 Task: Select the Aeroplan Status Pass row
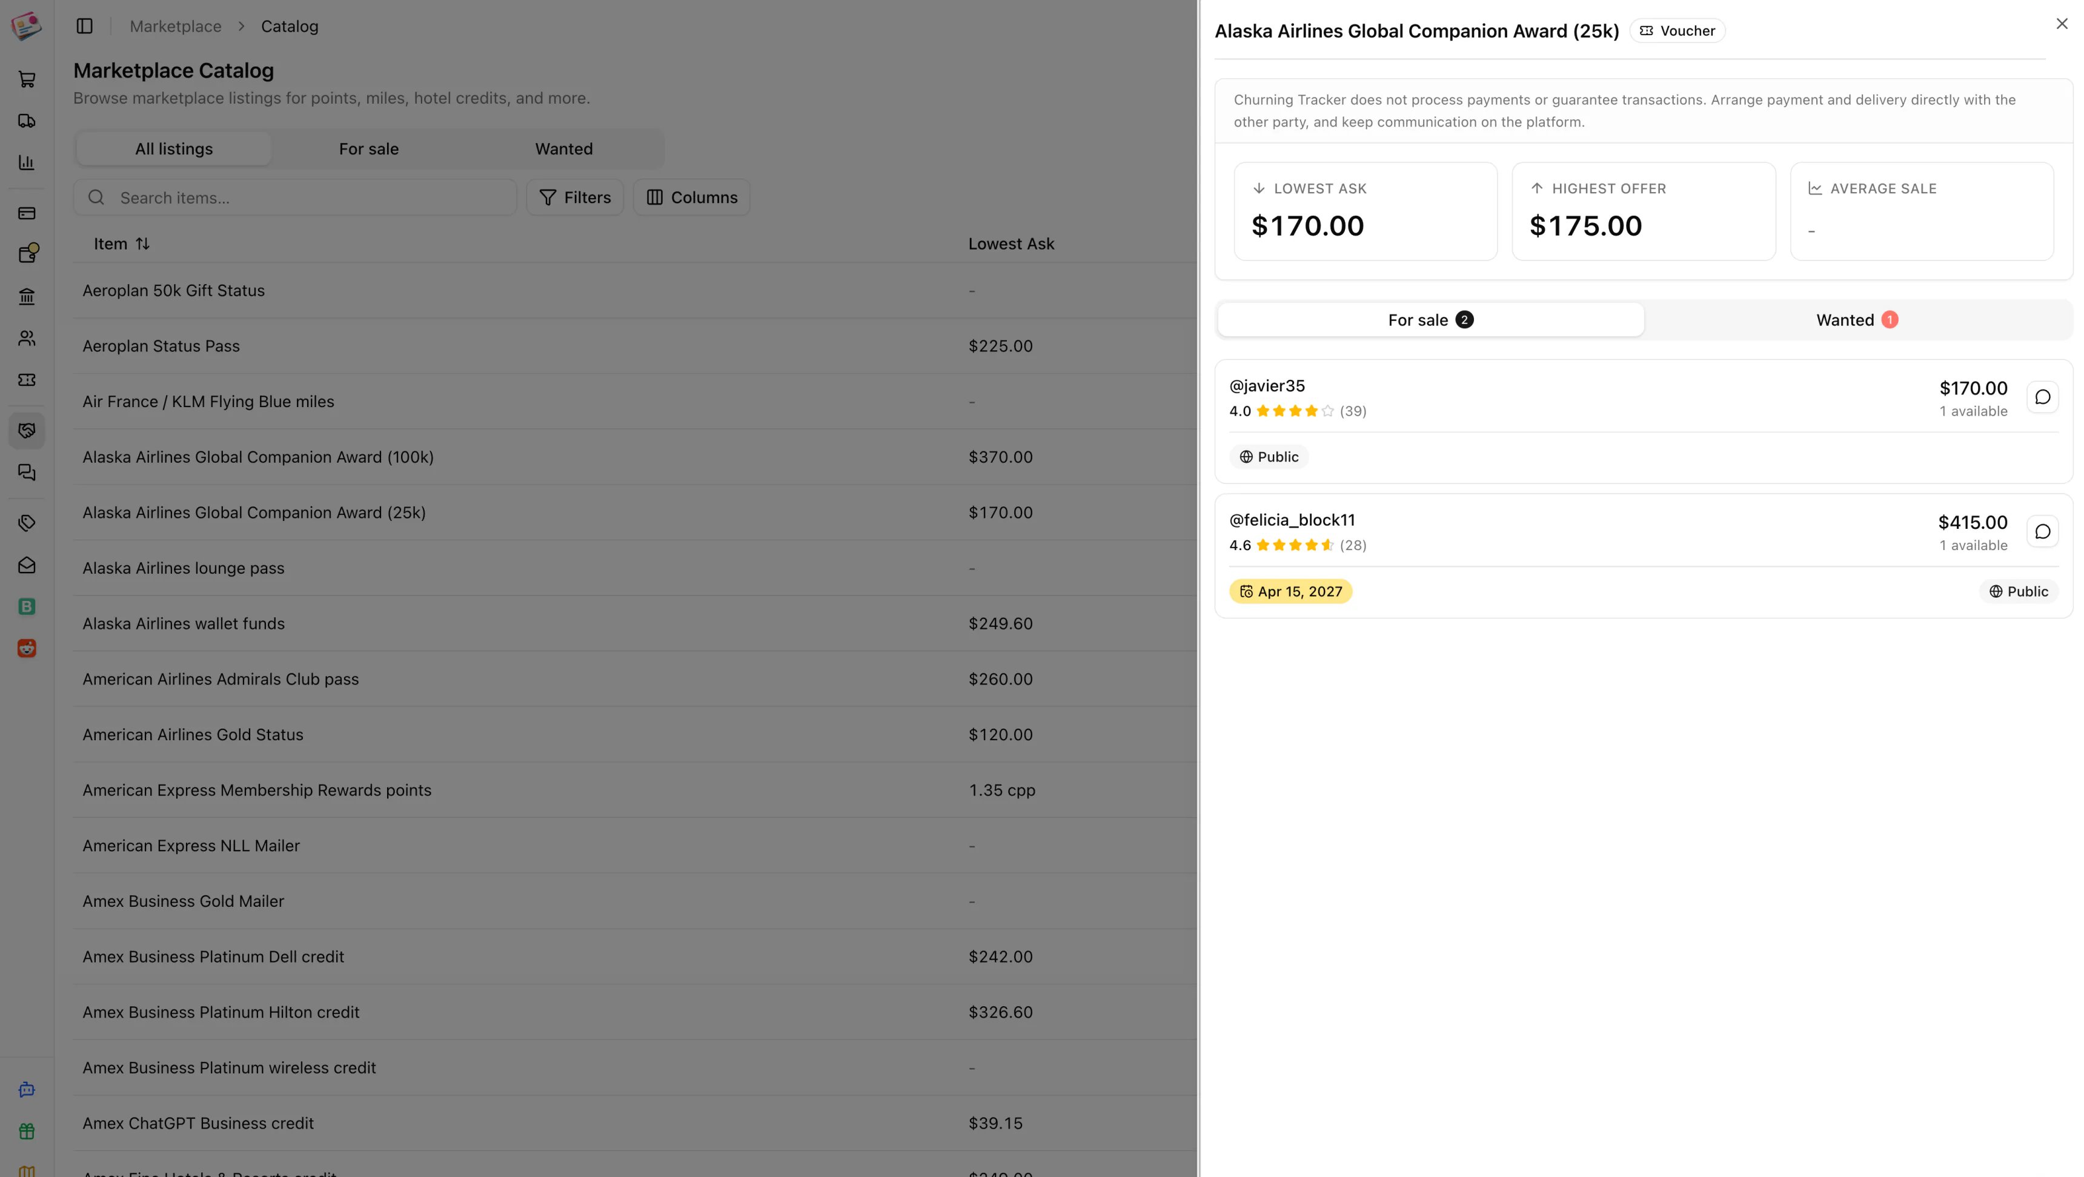635,346
